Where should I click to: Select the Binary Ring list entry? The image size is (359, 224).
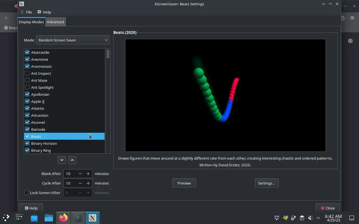click(64, 150)
